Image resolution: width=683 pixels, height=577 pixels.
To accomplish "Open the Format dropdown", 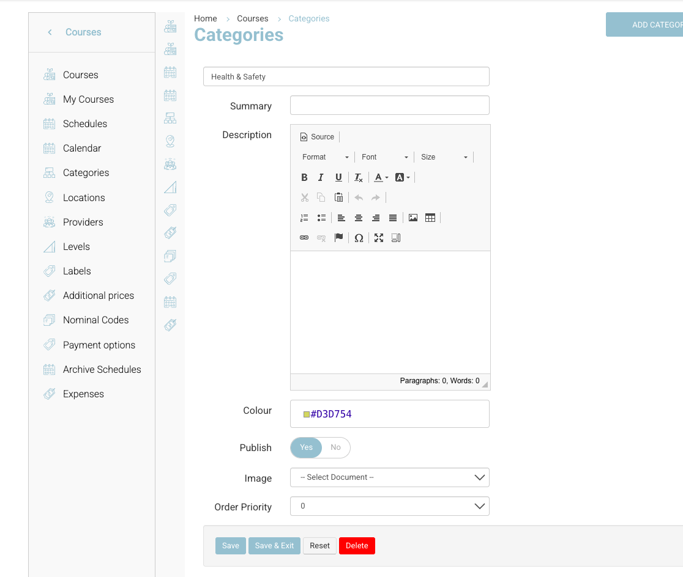I will 325,157.
